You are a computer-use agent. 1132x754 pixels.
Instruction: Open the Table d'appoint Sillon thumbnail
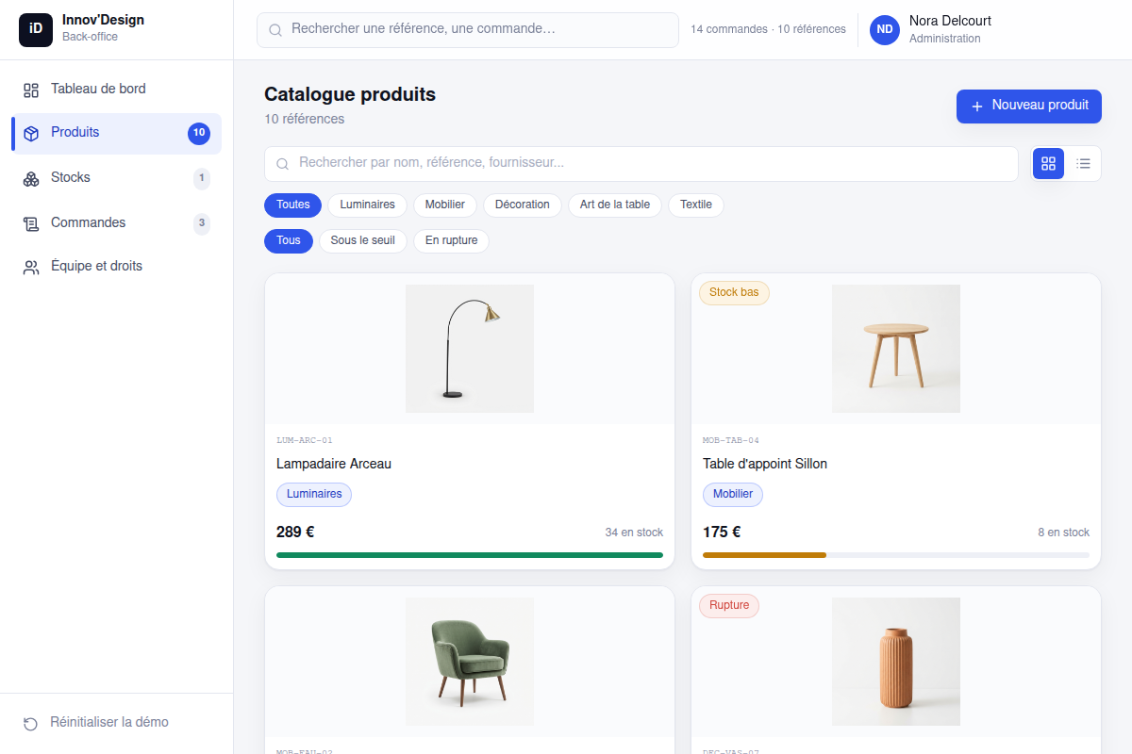point(896,349)
